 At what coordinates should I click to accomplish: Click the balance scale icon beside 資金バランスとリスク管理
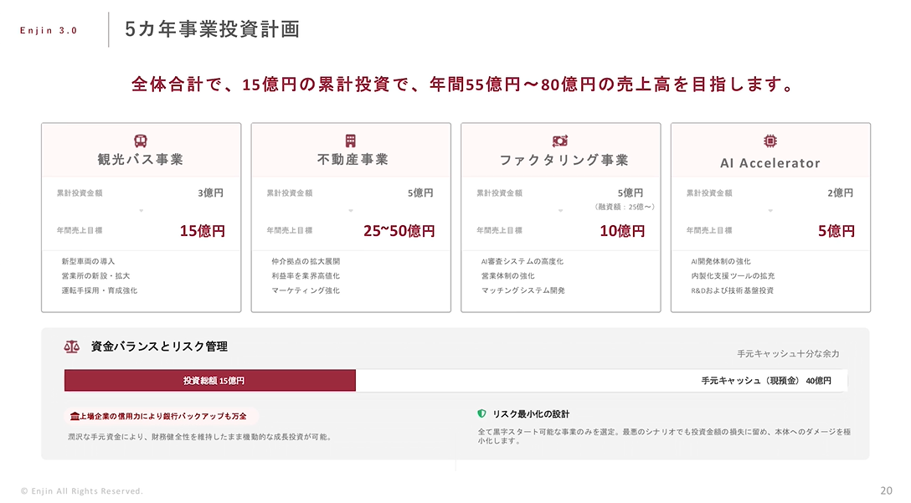click(72, 346)
